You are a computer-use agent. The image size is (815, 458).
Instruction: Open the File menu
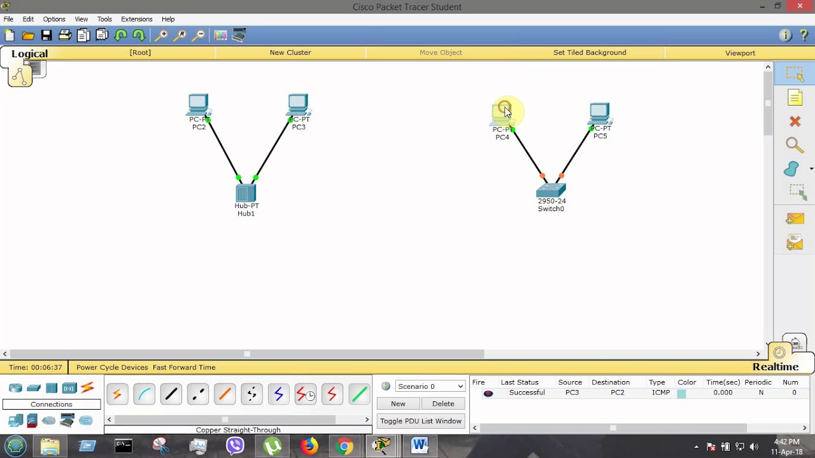pyautogui.click(x=8, y=19)
